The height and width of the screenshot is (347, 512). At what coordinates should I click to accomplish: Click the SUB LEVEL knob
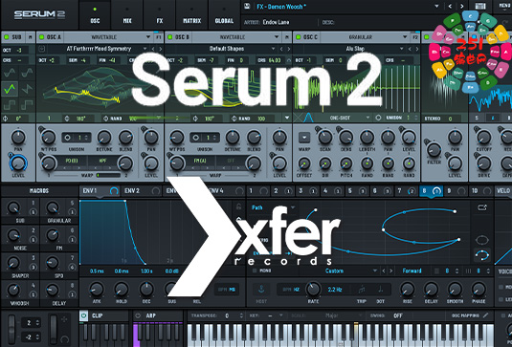(x=18, y=163)
